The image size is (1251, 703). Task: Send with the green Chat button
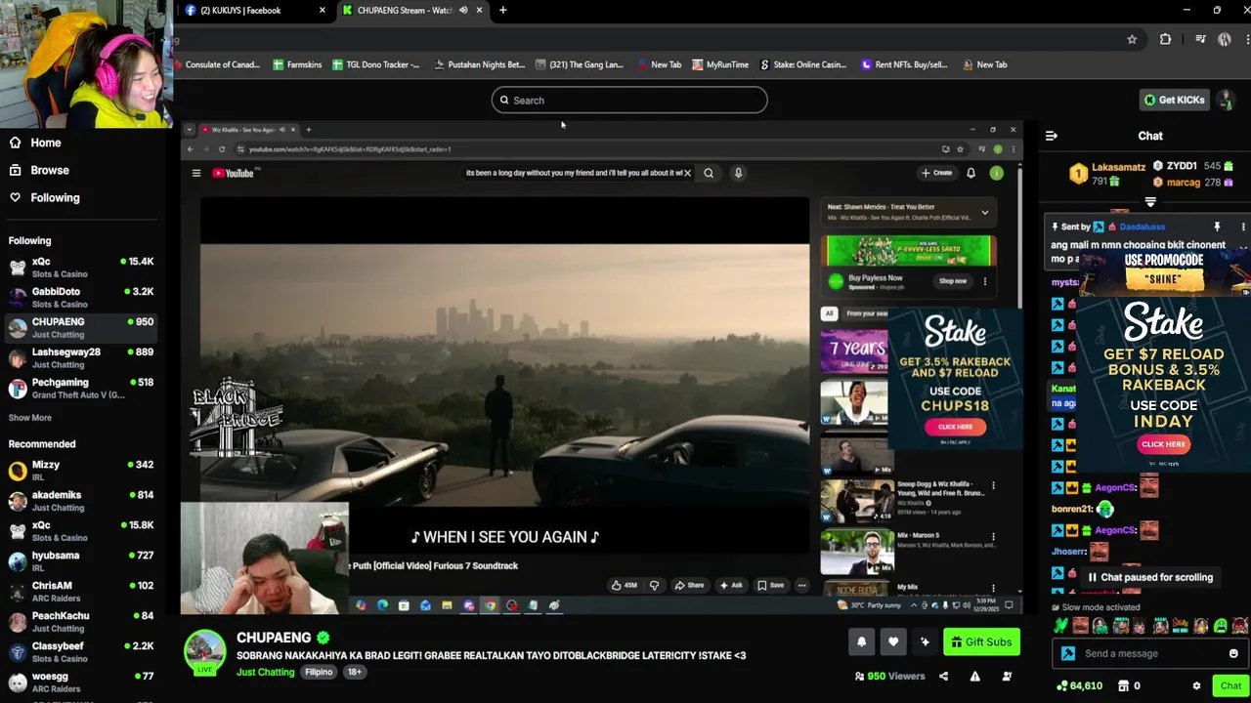pyautogui.click(x=1230, y=685)
